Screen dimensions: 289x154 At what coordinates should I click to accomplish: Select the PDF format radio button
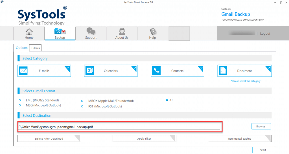[x=167, y=100]
